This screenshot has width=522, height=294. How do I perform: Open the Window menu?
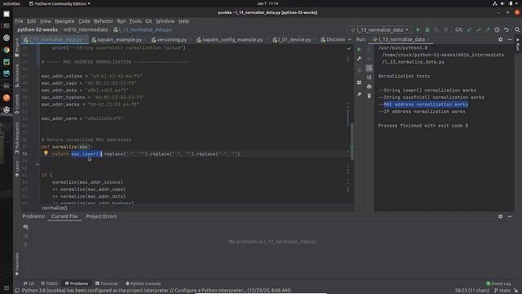(x=165, y=21)
